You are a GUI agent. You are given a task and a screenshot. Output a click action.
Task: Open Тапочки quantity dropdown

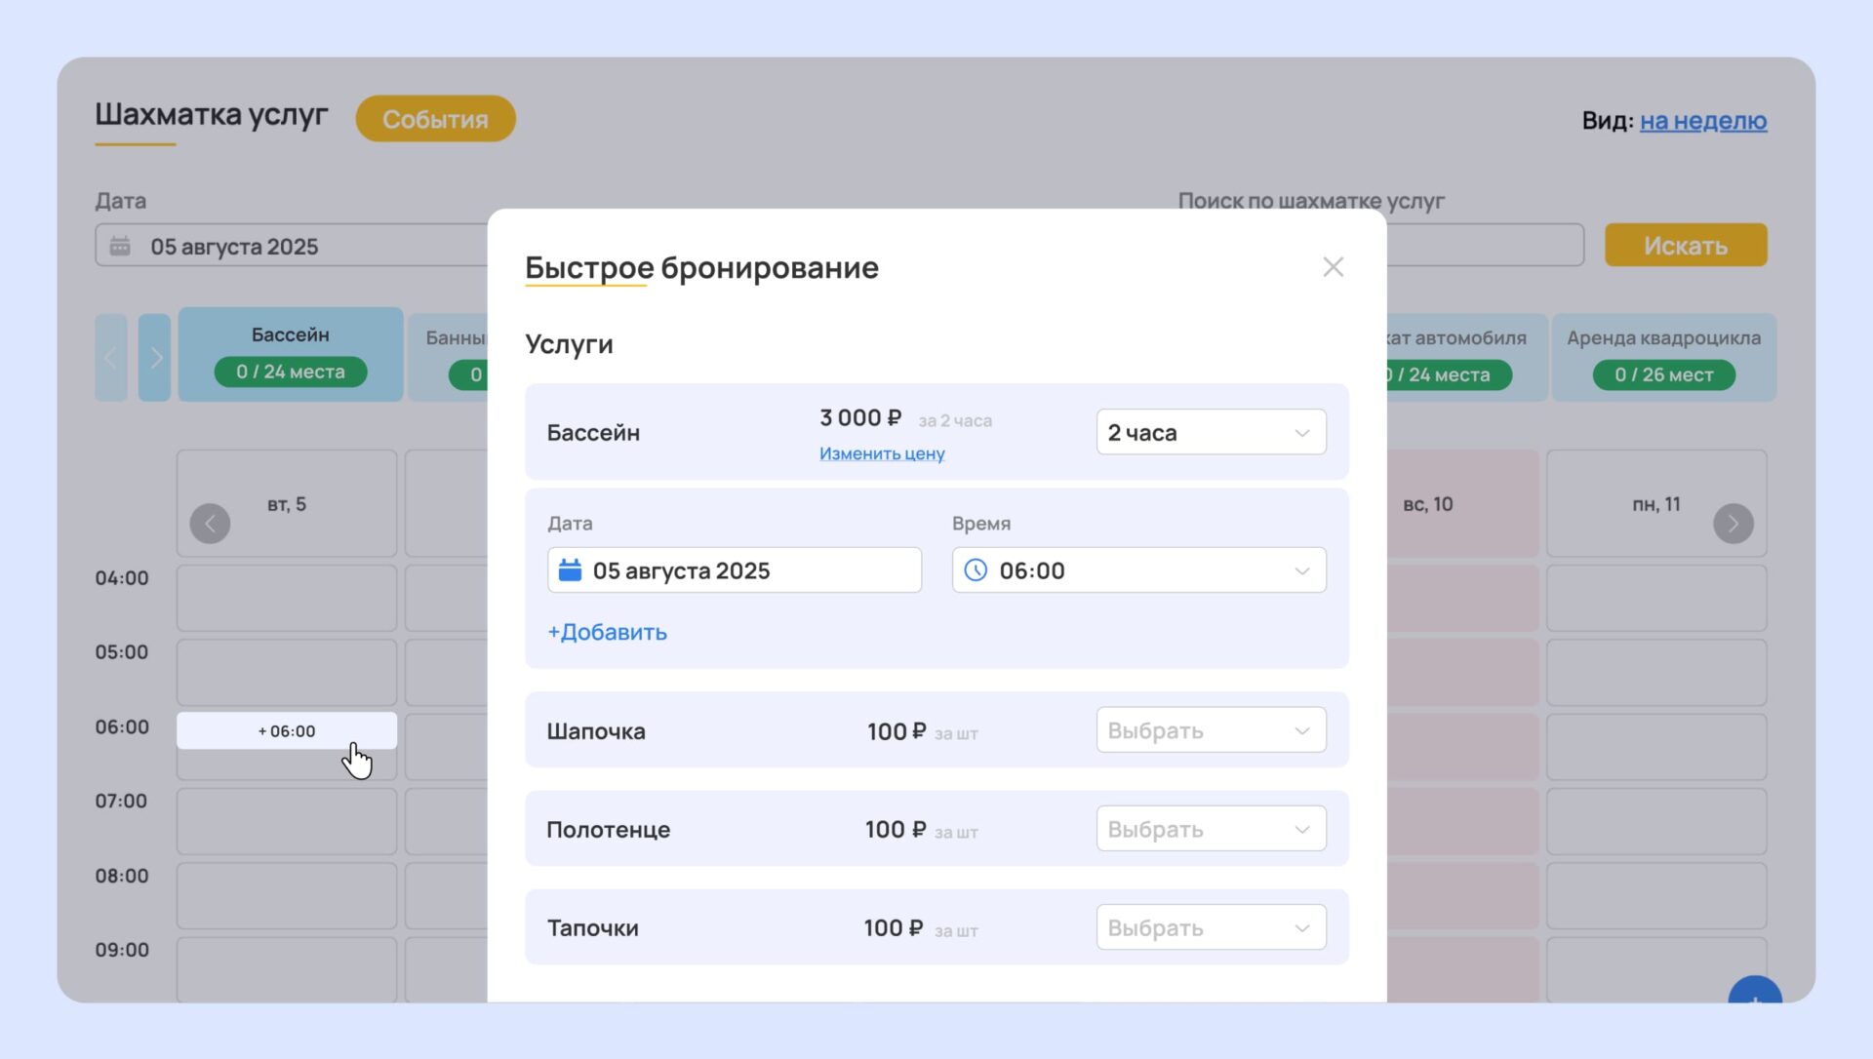1211,927
